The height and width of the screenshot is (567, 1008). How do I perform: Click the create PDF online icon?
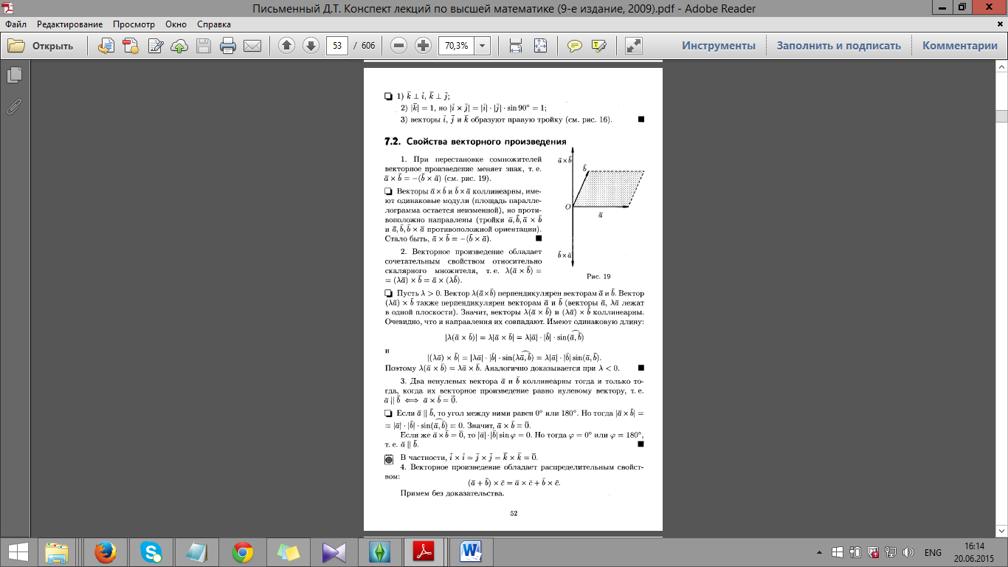(x=131, y=46)
